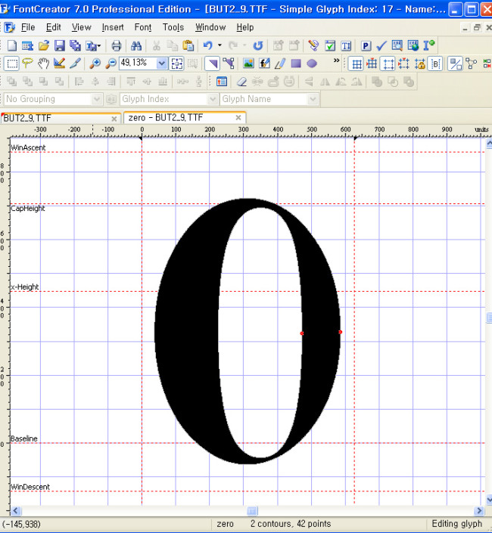This screenshot has width=492, height=533.
Task: Open the zoom percentage dropdown
Action: 162,64
